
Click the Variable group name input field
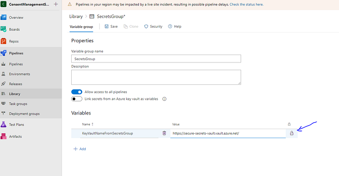(156, 59)
